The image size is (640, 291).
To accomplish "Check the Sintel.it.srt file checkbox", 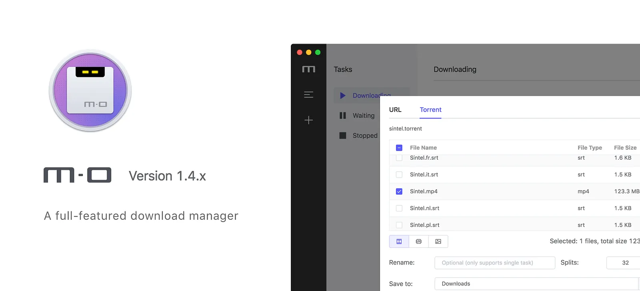I will 399,175.
